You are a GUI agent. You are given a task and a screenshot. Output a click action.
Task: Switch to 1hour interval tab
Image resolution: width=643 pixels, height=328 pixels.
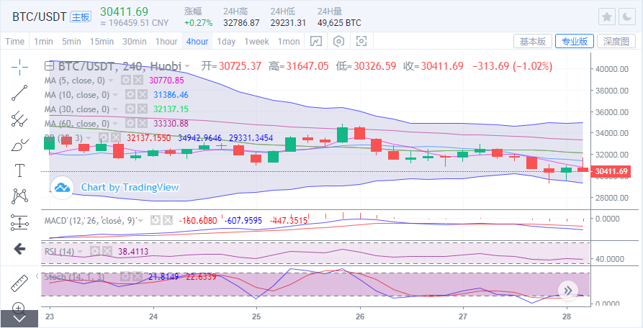tap(166, 41)
